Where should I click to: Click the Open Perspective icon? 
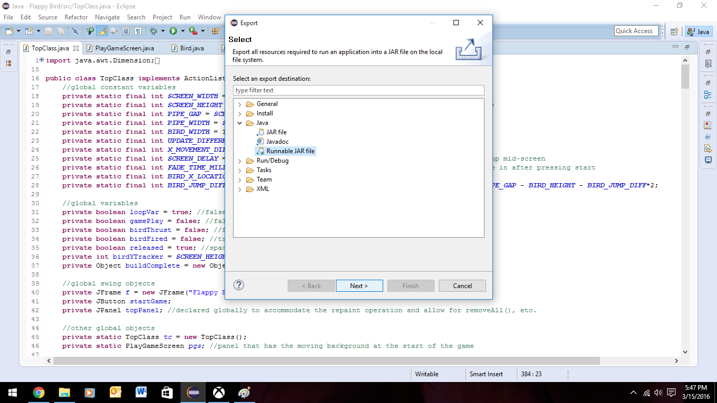click(x=674, y=31)
